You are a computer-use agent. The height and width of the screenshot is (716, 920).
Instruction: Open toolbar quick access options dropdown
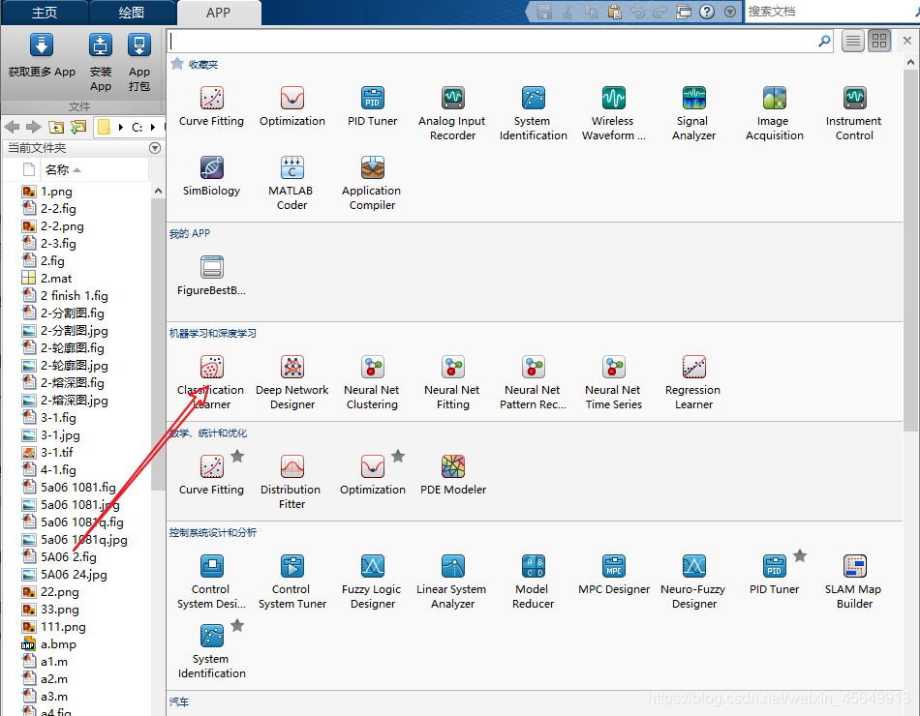click(x=730, y=12)
